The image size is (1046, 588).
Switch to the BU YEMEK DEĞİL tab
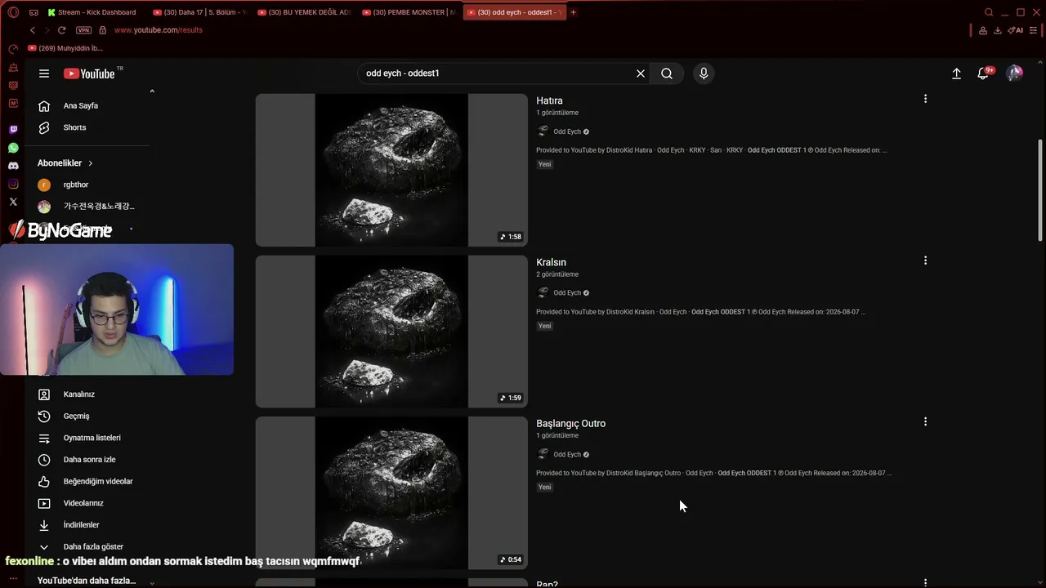coord(304,12)
